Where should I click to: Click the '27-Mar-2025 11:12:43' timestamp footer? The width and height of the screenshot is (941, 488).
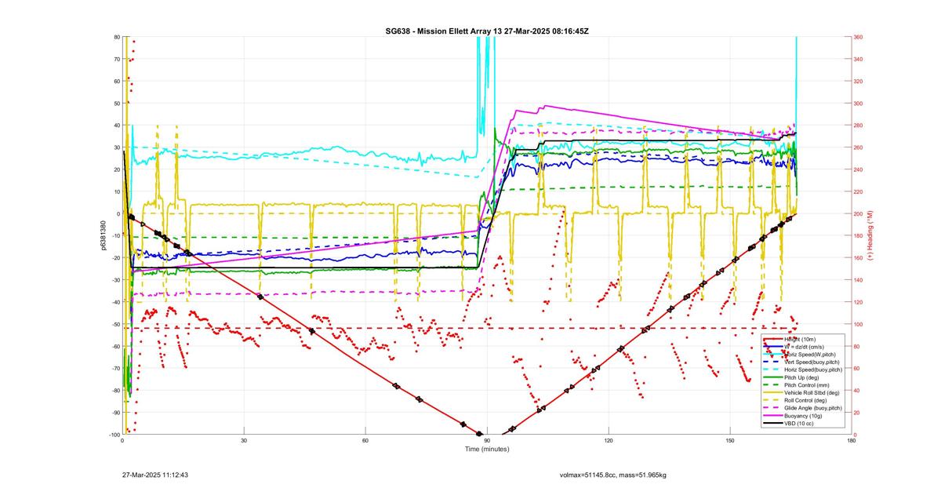[x=155, y=475]
